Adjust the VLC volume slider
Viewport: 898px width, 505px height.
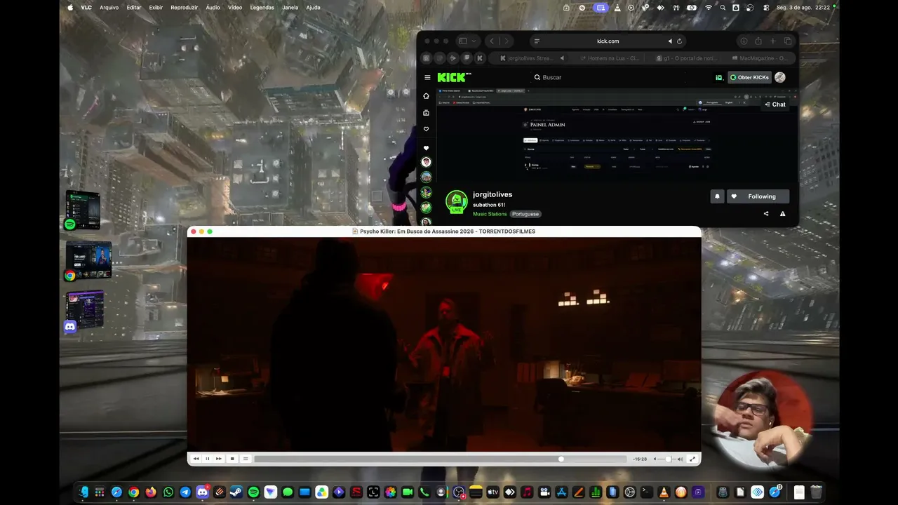click(x=669, y=459)
